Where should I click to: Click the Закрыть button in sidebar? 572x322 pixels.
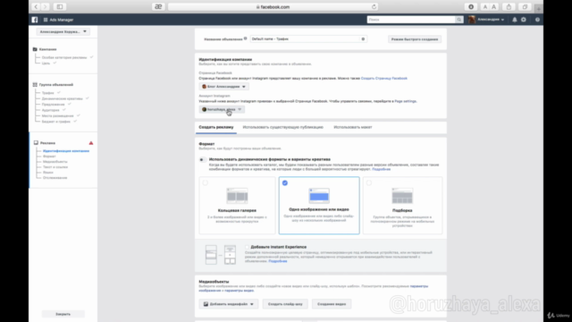[x=63, y=314]
